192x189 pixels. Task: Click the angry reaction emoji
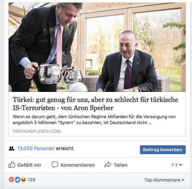tap(12, 180)
